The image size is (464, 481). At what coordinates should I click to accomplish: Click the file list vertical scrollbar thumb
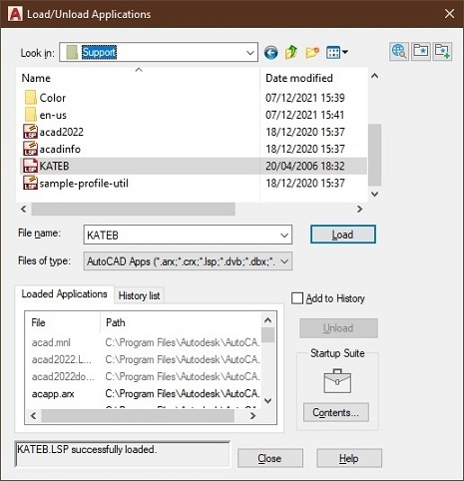click(374, 155)
